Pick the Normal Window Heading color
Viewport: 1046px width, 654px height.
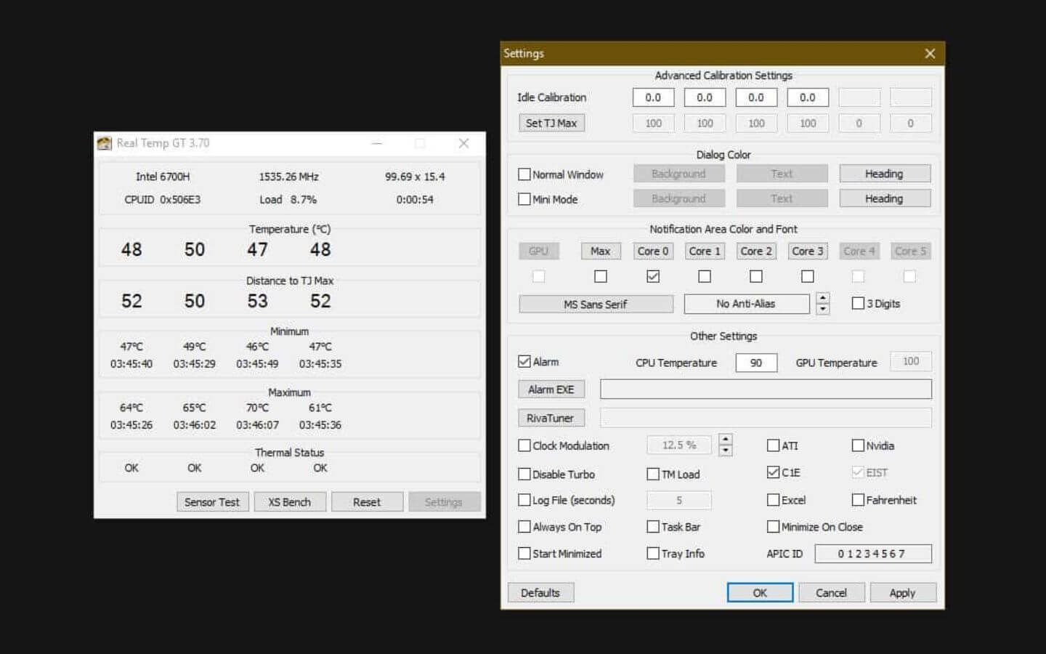coord(884,174)
